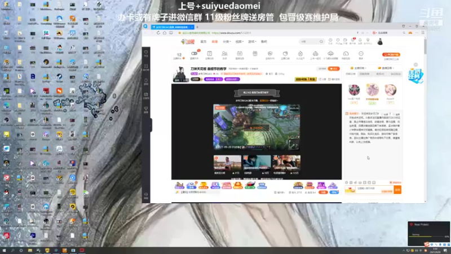Image resolution: width=451 pixels, height=254 pixels.
Task: Switch to the 贵宾 tab in chat panel
Action: click(380, 74)
